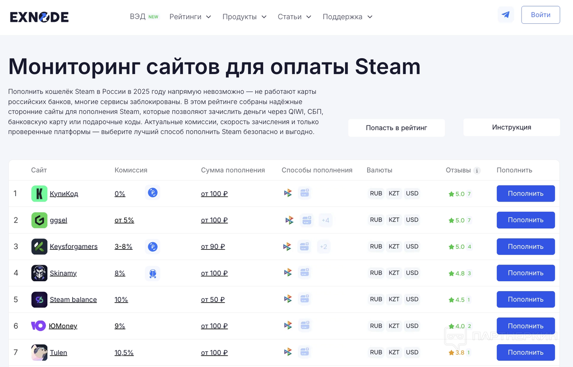Click the Tulen site logo
Image resolution: width=573 pixels, height=367 pixels.
(39, 353)
